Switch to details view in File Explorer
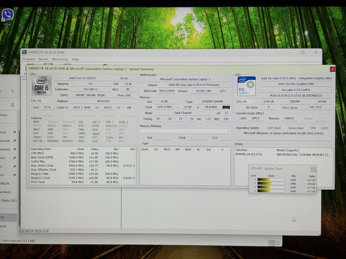The width and height of the screenshot is (346, 259). point(272,243)
